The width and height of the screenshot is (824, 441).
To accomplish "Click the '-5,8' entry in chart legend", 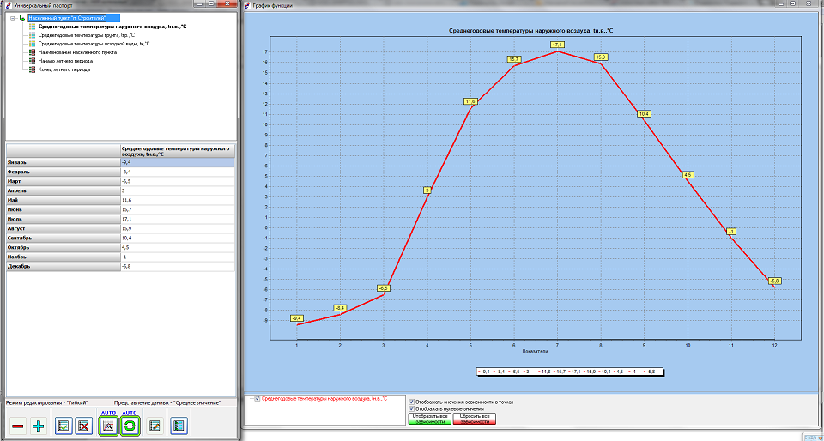I will point(651,372).
